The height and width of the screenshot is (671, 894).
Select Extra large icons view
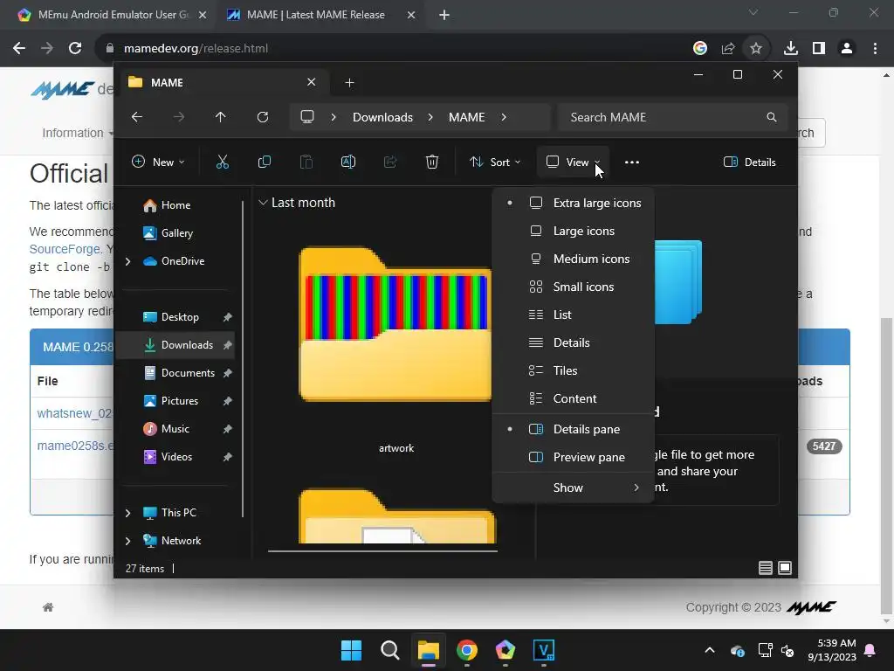coord(573,203)
